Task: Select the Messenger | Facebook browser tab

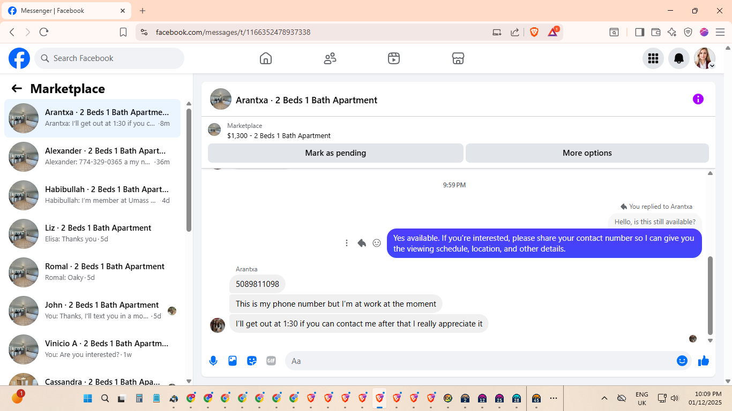Action: (67, 11)
